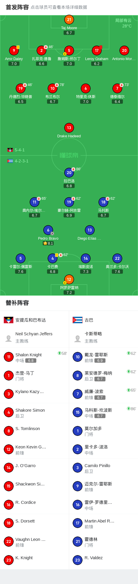138x584 pixels.
Task: View substitute 戴龙-雷耶斯 number 10 stats
Action: [x=103, y=357]
